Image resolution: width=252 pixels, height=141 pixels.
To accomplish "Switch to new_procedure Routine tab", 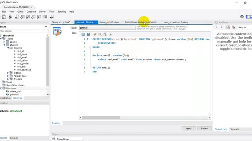I will [x=176, y=22].
